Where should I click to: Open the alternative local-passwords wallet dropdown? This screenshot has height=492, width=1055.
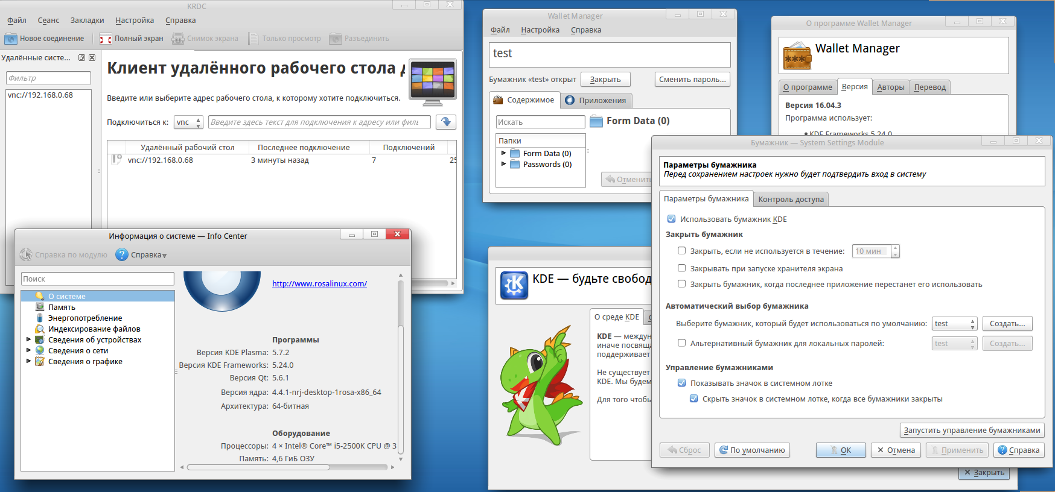pyautogui.click(x=954, y=344)
